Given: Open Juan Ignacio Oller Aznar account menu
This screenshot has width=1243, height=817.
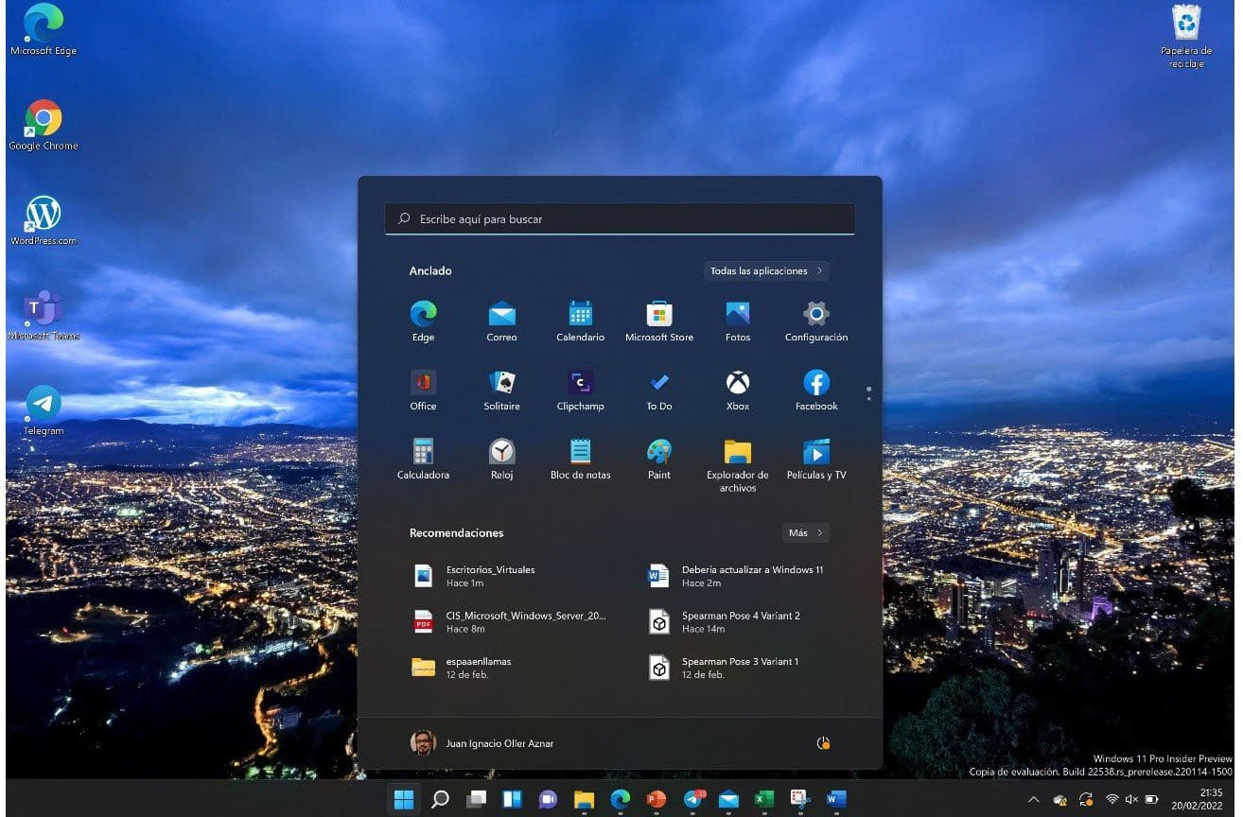Looking at the screenshot, I should pos(482,743).
